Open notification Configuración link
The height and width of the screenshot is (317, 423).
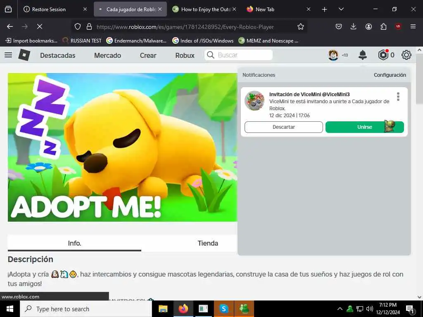coord(390,75)
